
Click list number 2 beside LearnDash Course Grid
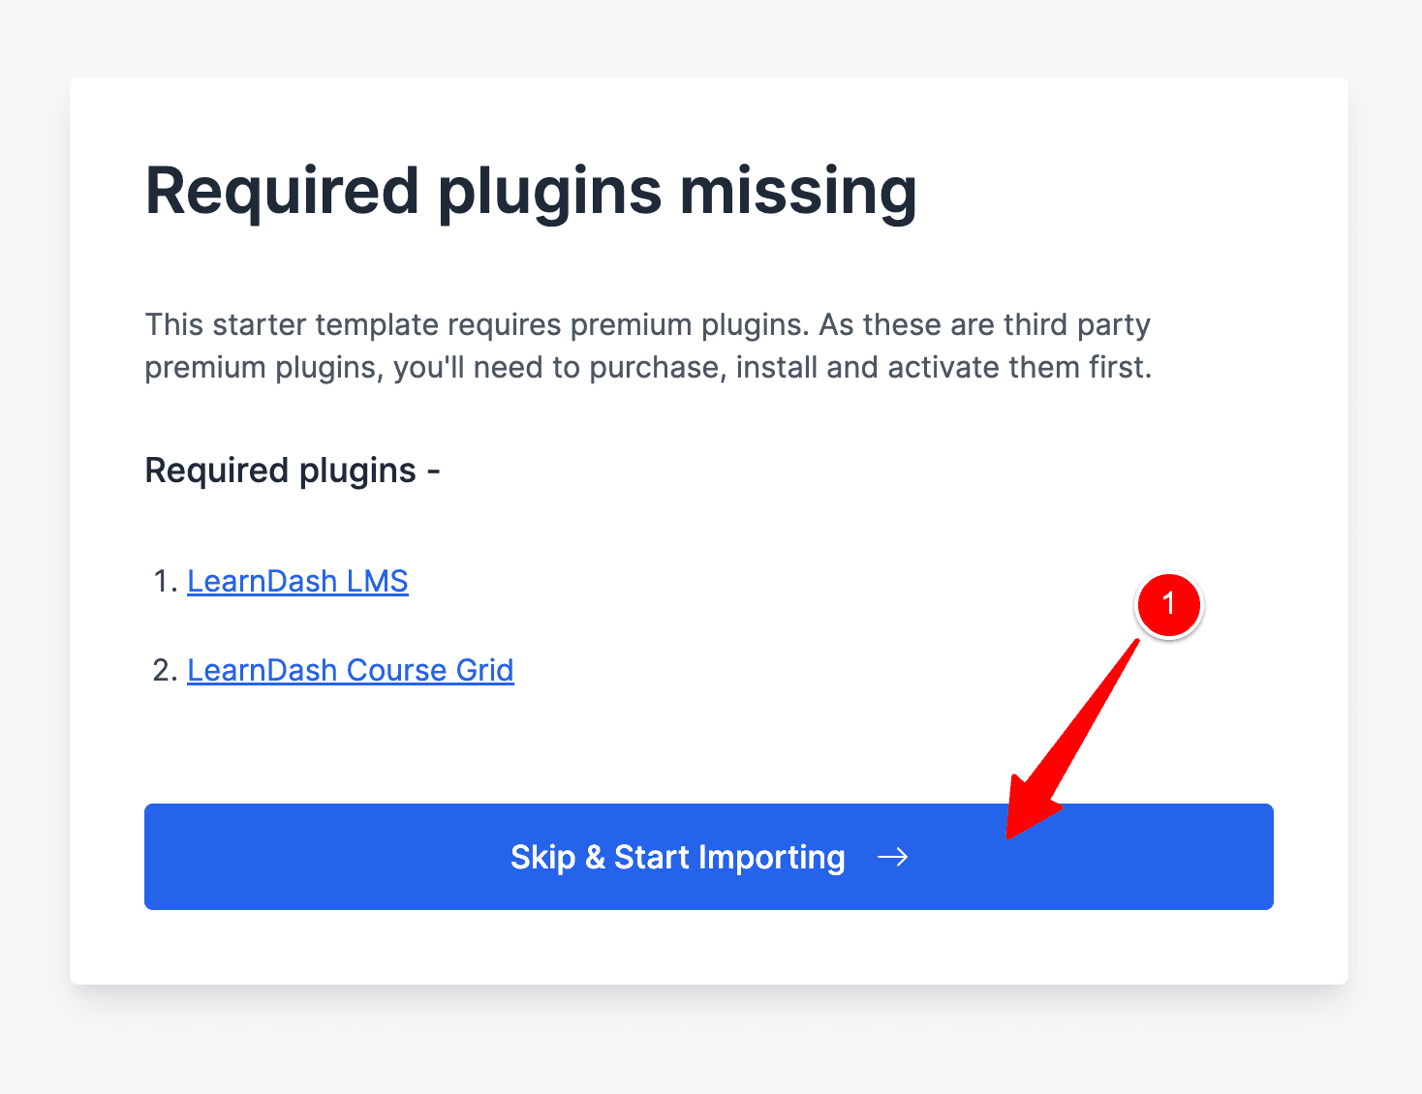click(165, 670)
